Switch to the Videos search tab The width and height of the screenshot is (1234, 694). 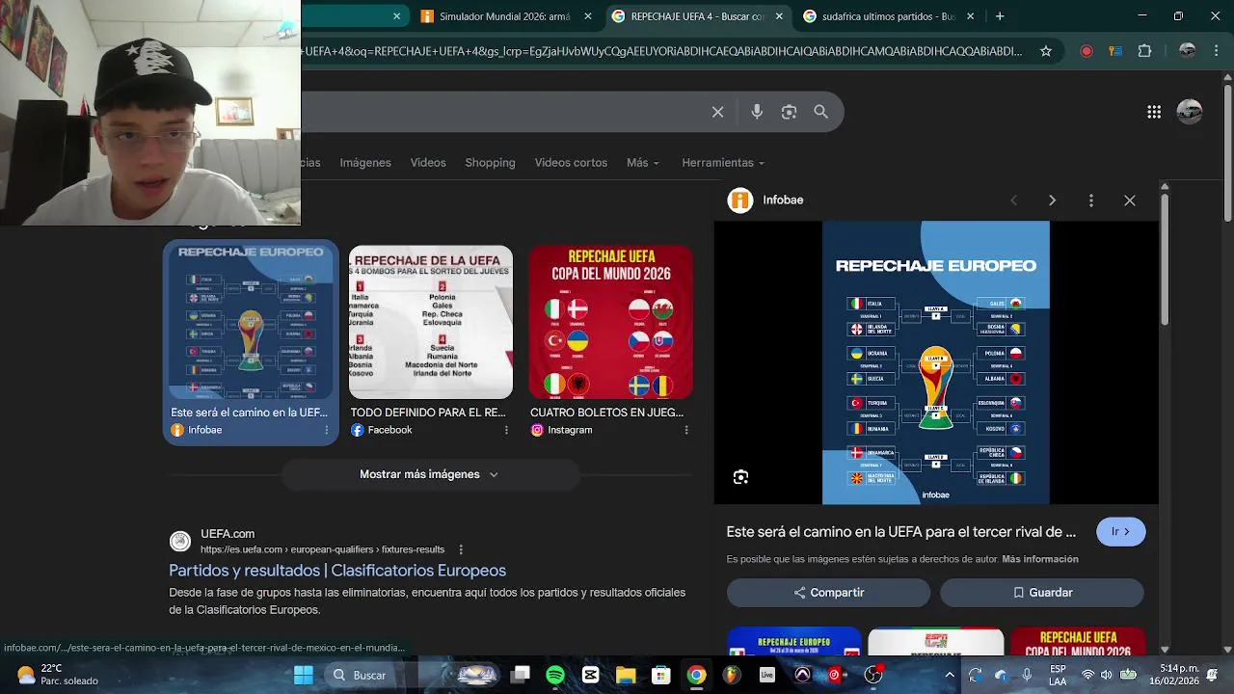coord(428,163)
